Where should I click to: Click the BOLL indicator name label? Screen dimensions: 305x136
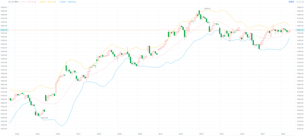[x=16, y=2]
